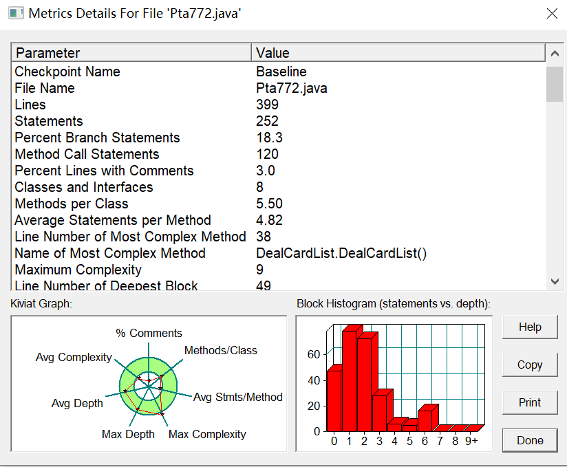Click the value 18.3
The height and width of the screenshot is (467, 567).
(270, 138)
